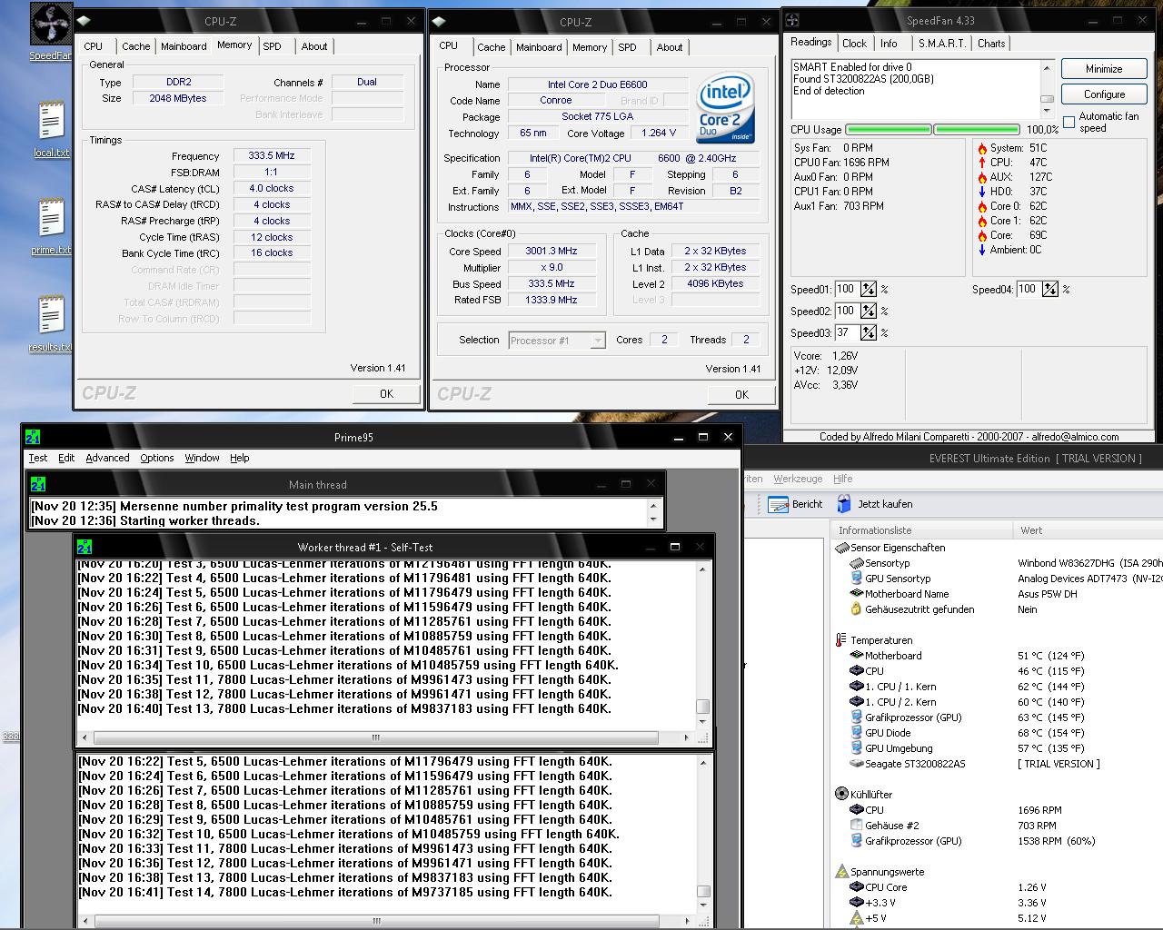This screenshot has height=930, width=1163.
Task: Open Prime95 Test menu
Action: [x=38, y=458]
